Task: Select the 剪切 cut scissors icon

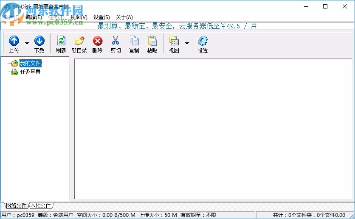Action: point(116,44)
